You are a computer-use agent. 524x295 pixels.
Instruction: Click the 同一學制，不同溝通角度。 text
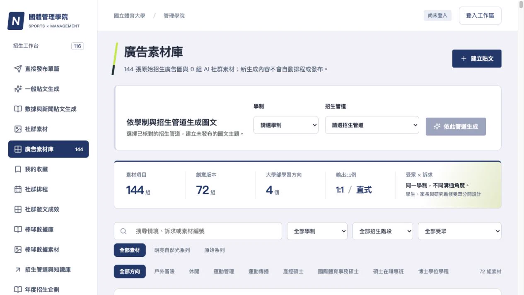[437, 185]
